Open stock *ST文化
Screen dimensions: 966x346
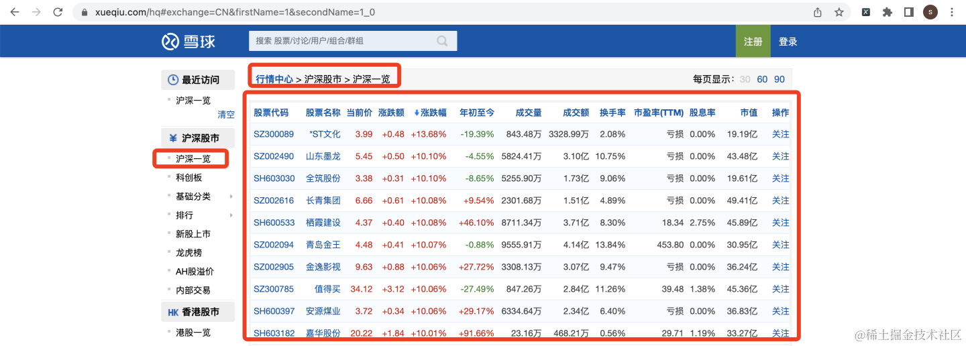325,134
